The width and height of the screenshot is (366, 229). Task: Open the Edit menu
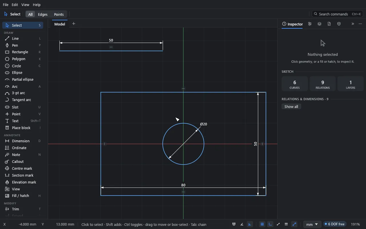point(15,5)
